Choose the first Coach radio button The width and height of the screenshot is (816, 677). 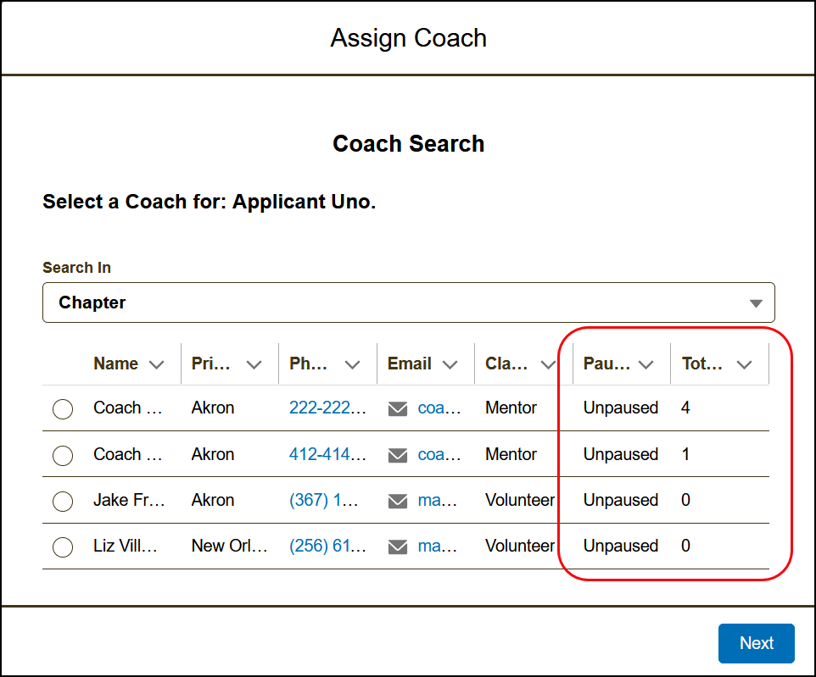click(x=63, y=409)
